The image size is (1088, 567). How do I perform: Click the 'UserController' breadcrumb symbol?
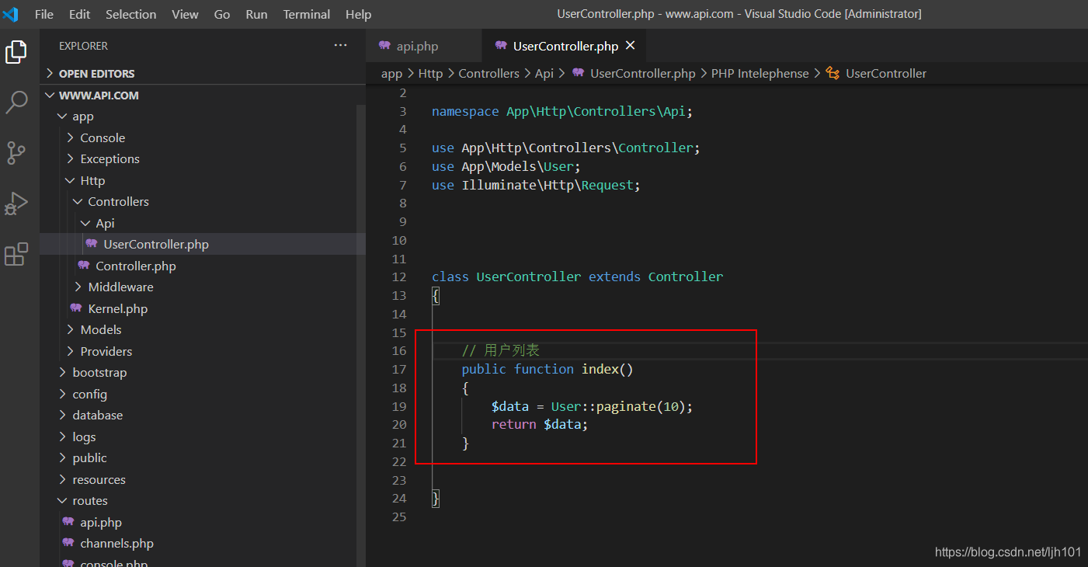885,73
